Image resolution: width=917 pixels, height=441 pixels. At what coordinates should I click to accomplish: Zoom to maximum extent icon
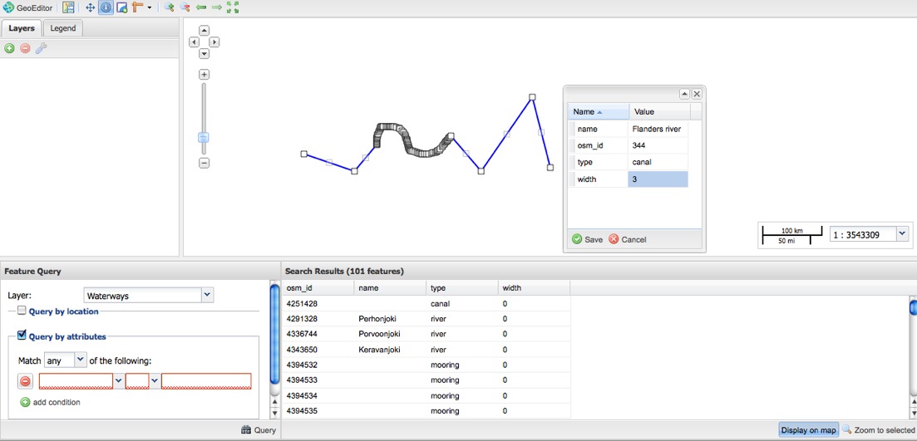(x=232, y=7)
